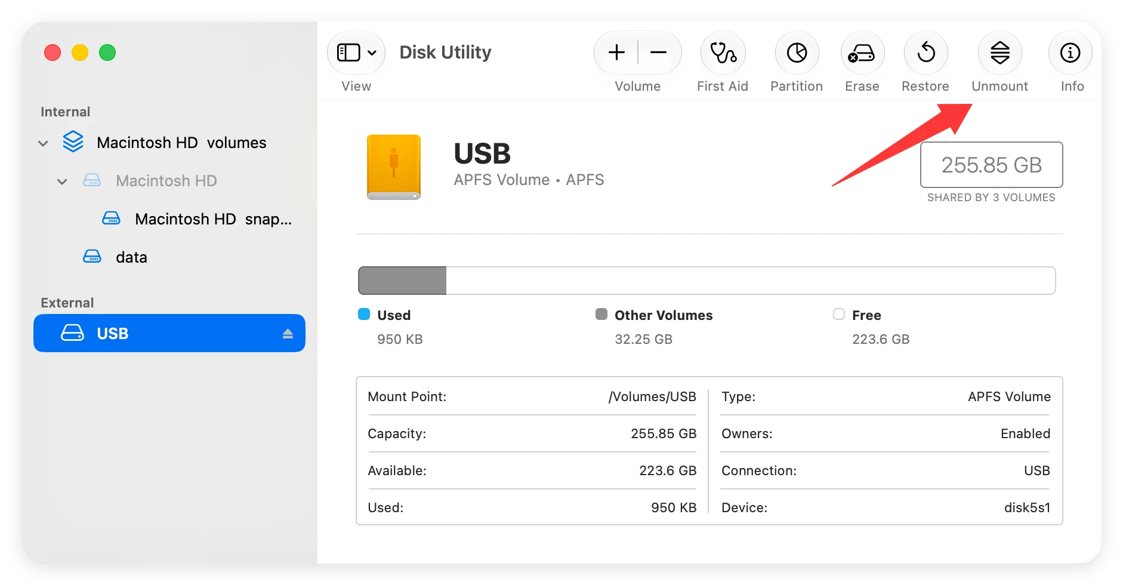Unmount the USB volume from toolbar

(x=1000, y=53)
